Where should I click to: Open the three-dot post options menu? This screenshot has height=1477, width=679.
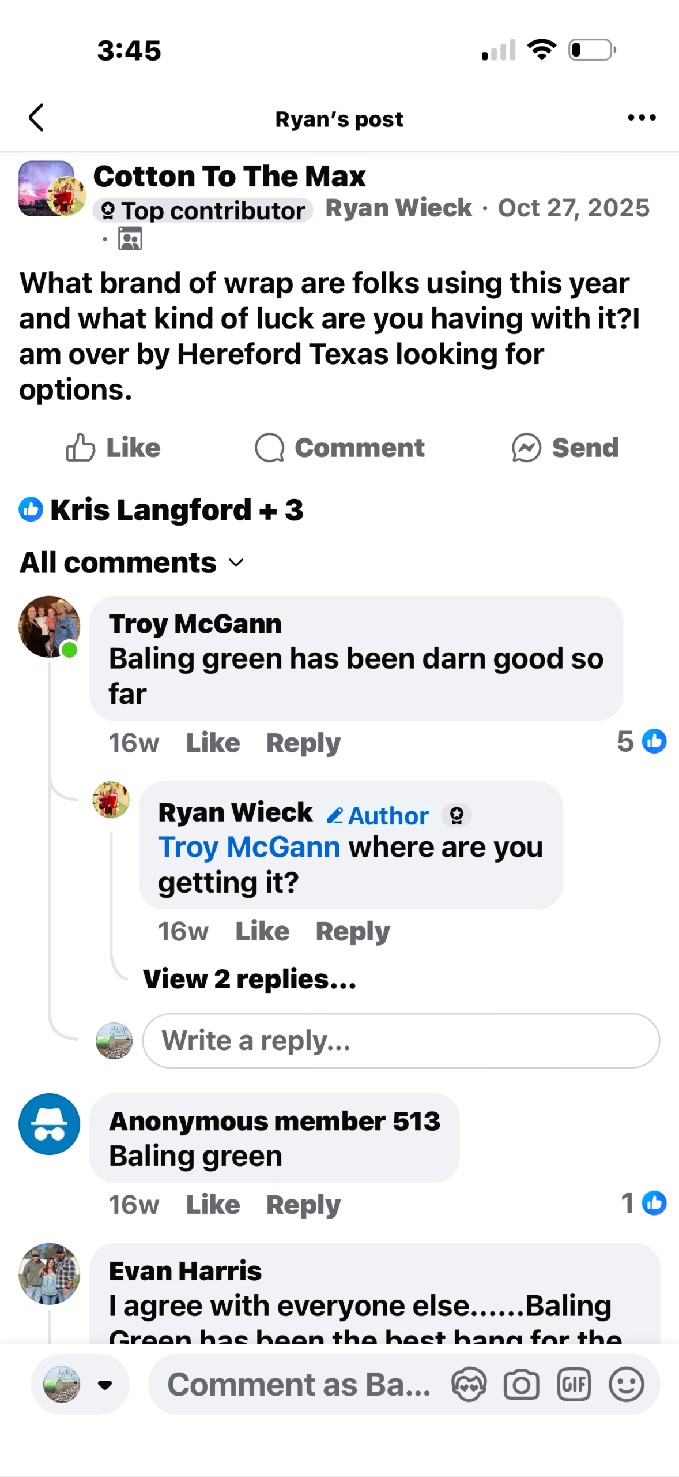pos(641,118)
